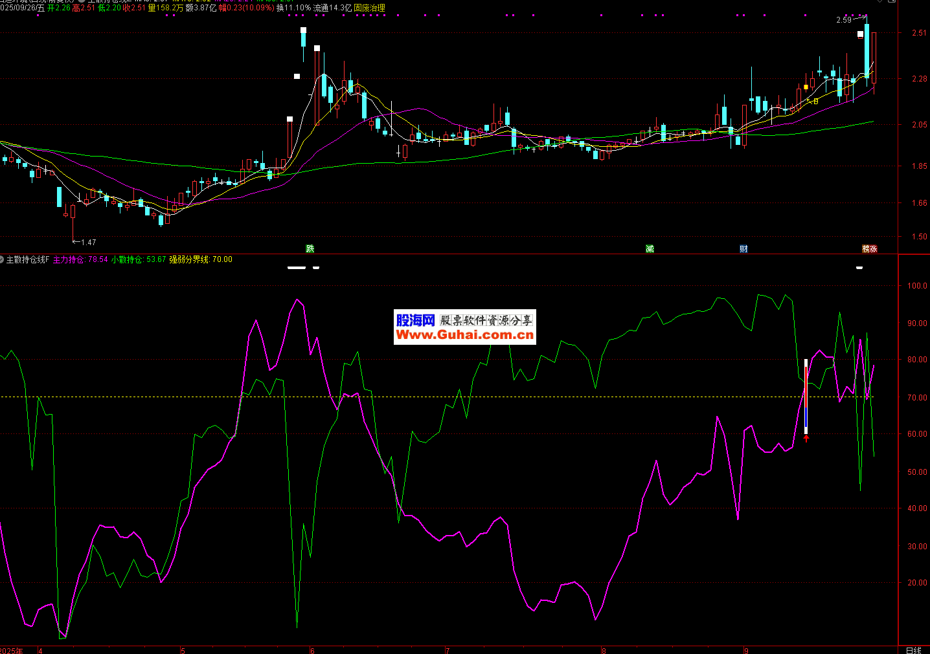930x654 pixels.
Task: Select 主力持仓: 78.54 readout
Action: pos(80,259)
